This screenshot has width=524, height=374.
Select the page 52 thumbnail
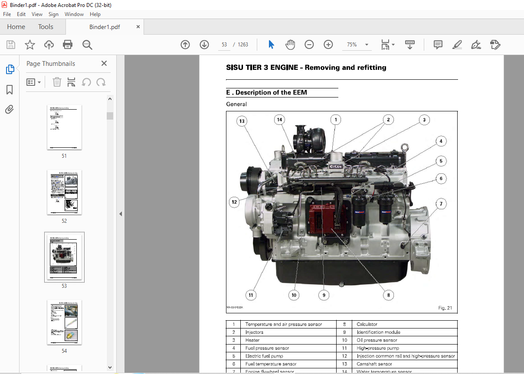[x=64, y=192]
